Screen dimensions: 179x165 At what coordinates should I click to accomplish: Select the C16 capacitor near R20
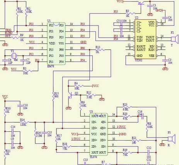pos(142,116)
